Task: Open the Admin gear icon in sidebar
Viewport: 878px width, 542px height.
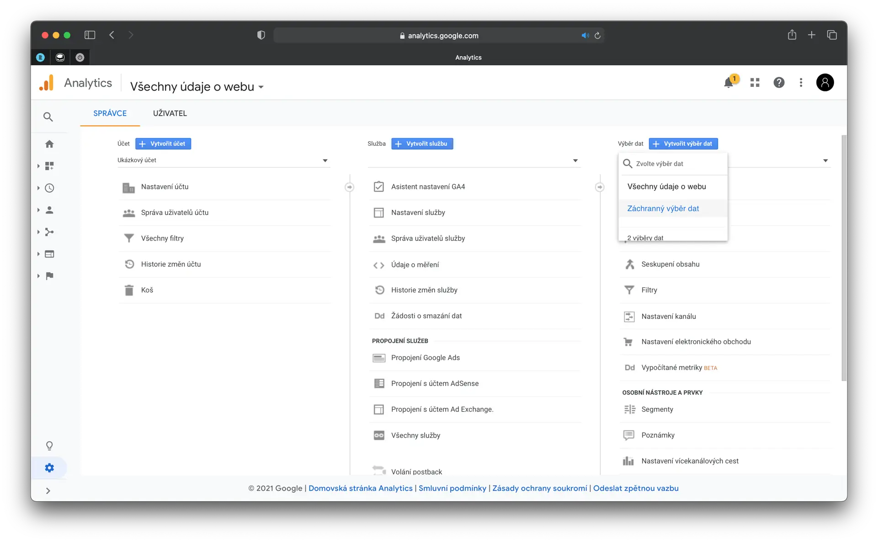Action: click(x=49, y=467)
